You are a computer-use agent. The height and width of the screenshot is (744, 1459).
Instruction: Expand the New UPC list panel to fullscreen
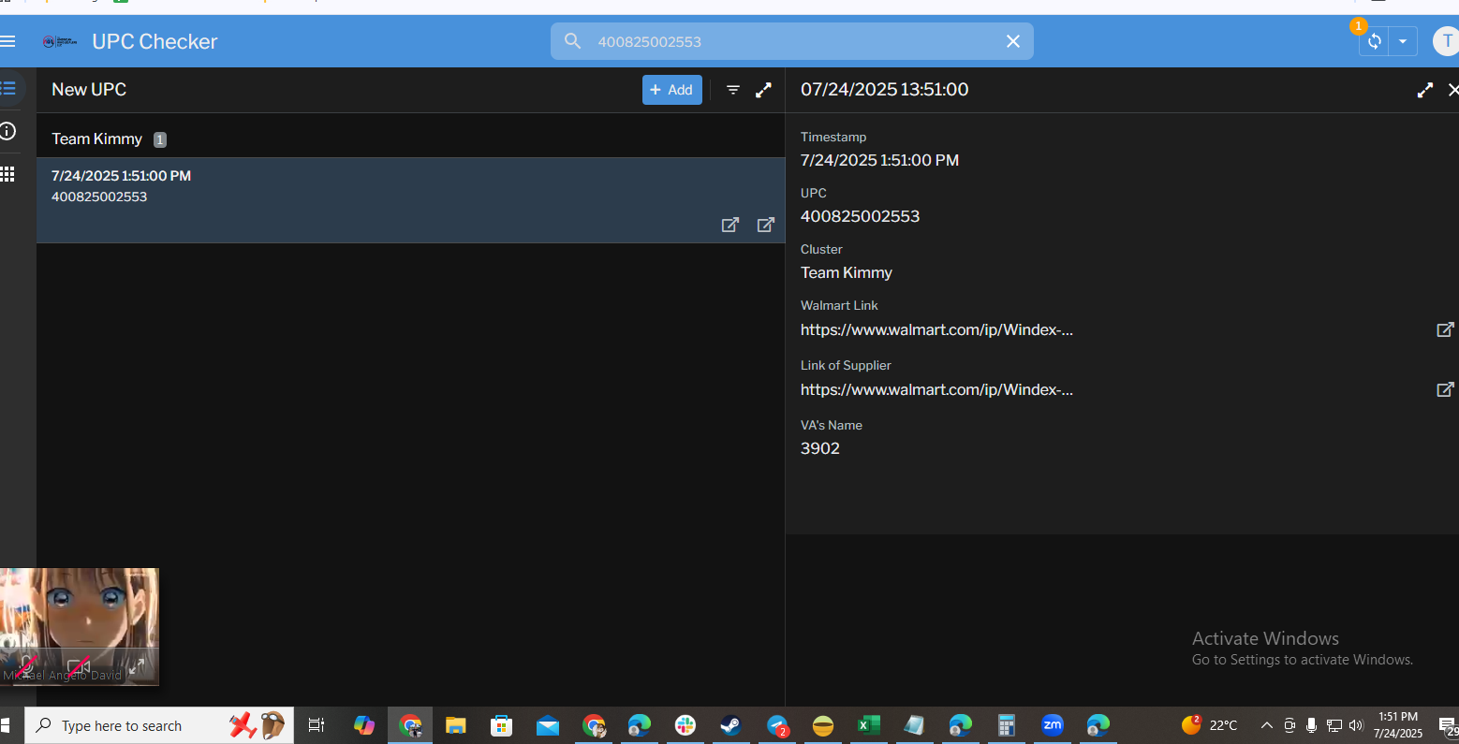764,90
